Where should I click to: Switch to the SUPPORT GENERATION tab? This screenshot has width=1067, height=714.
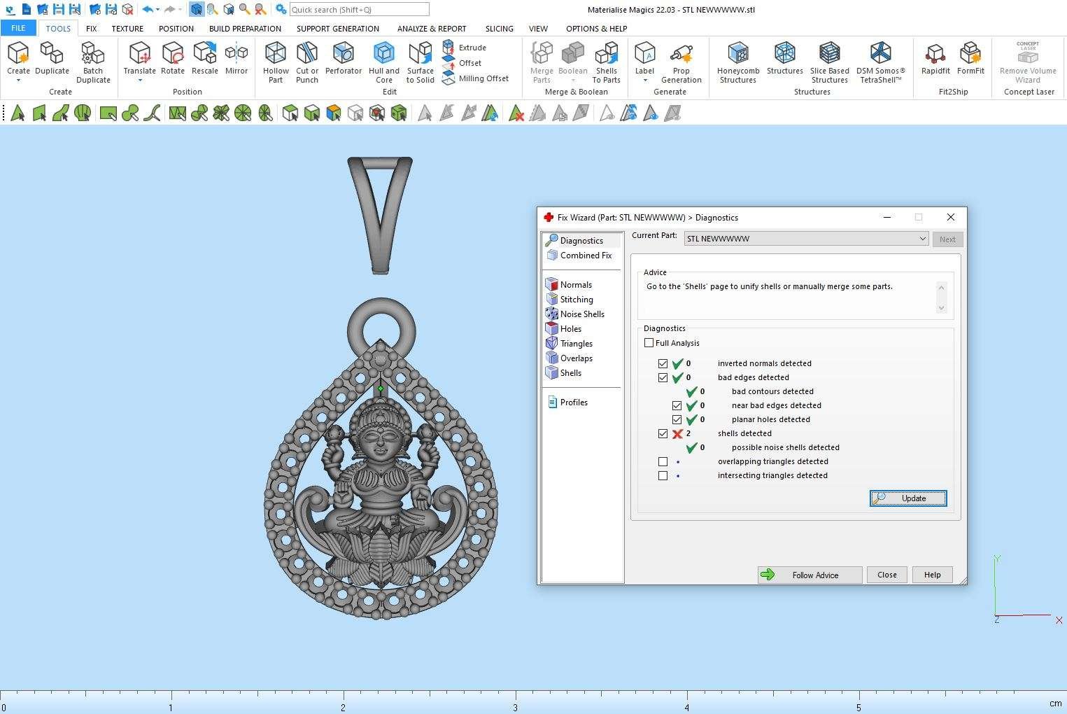pyautogui.click(x=337, y=29)
